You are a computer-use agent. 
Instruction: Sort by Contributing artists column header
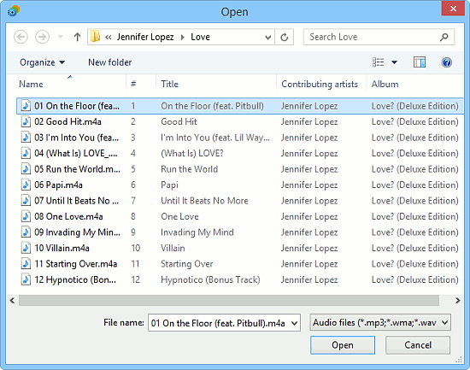tap(320, 84)
